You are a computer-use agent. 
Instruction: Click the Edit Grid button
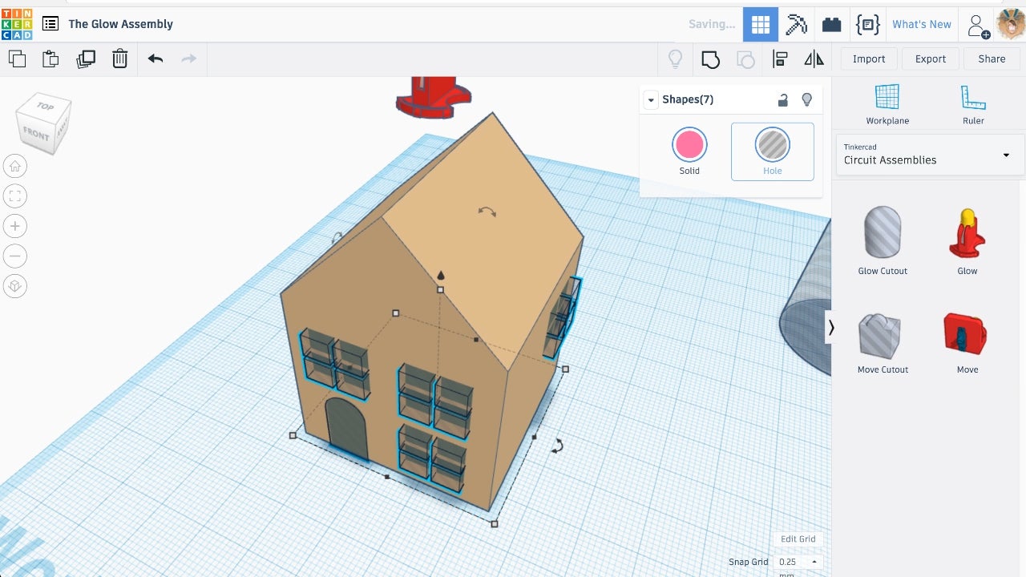click(798, 539)
